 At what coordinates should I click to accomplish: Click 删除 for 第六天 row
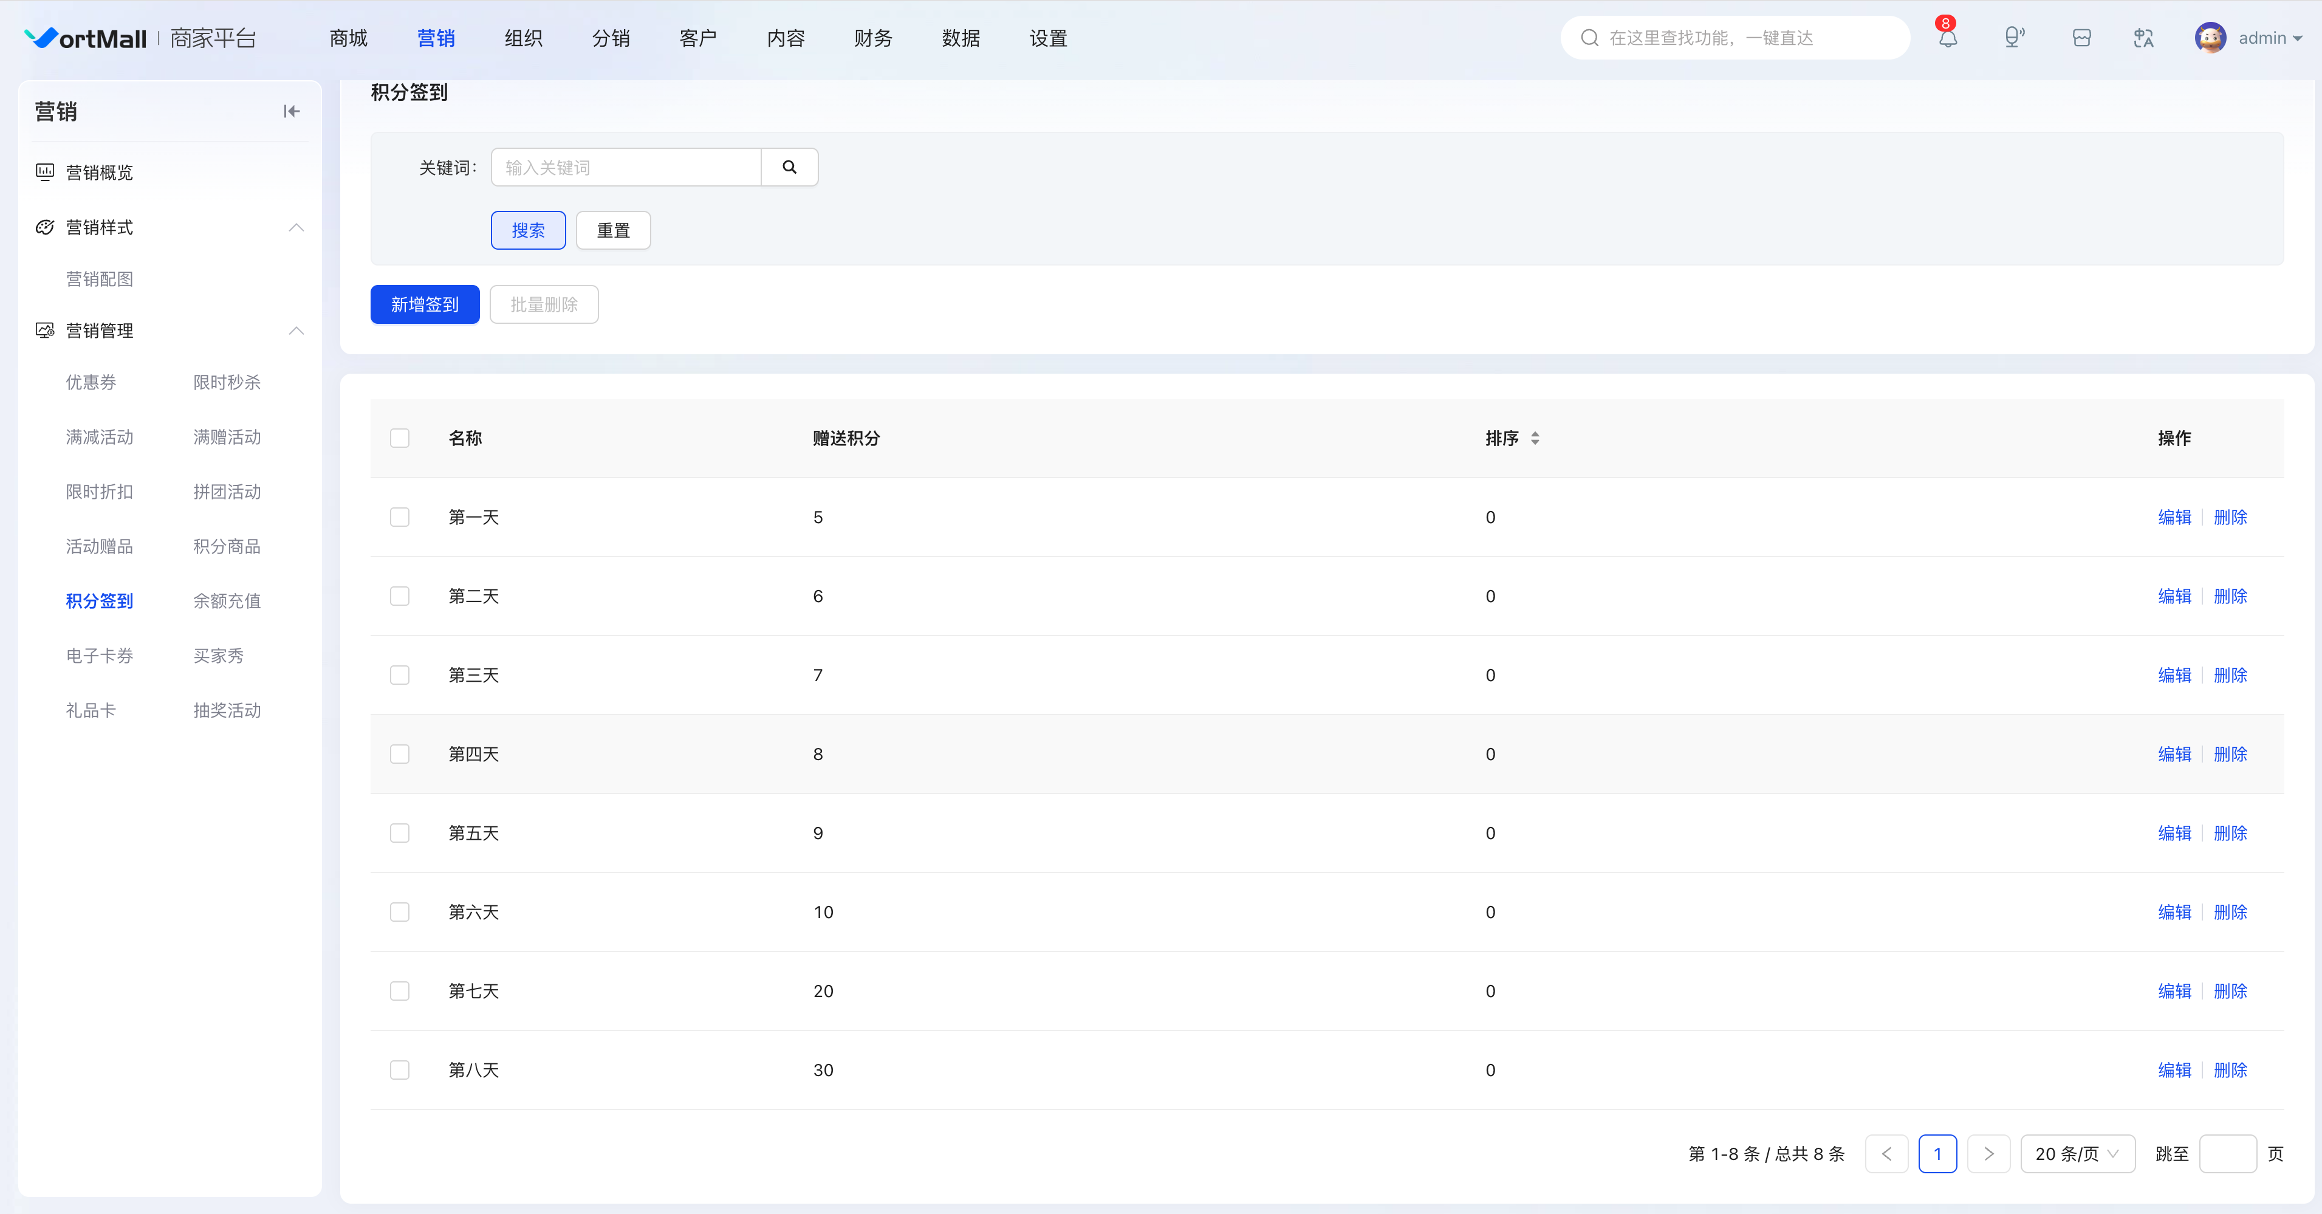2230,912
